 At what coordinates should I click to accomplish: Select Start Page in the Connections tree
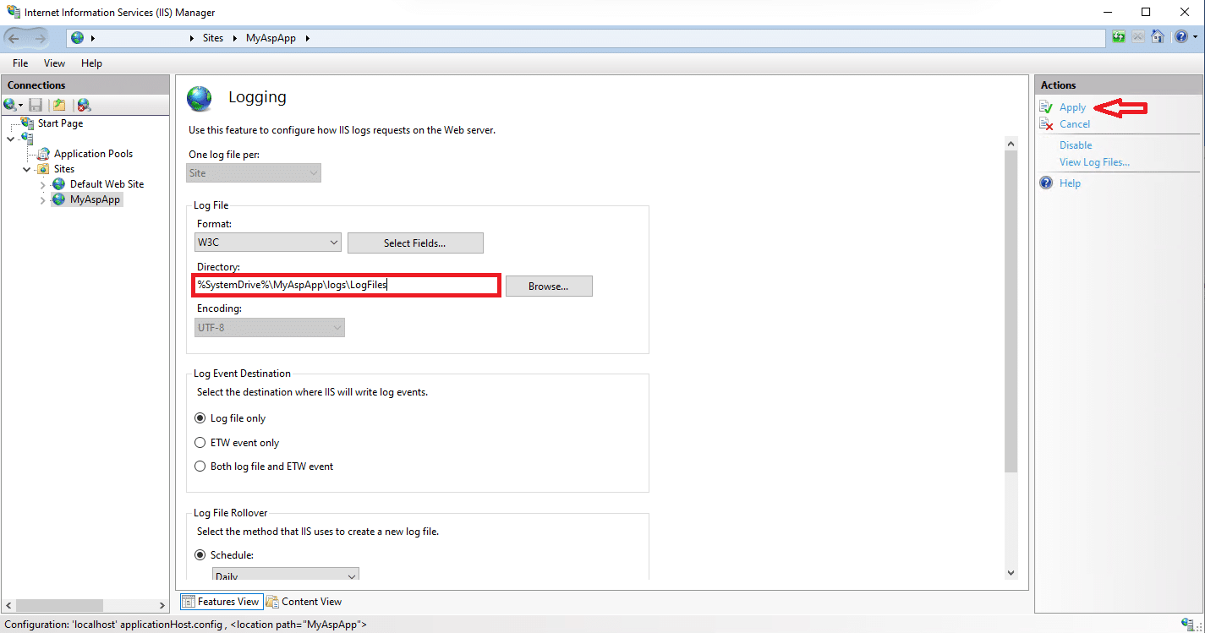tap(60, 123)
